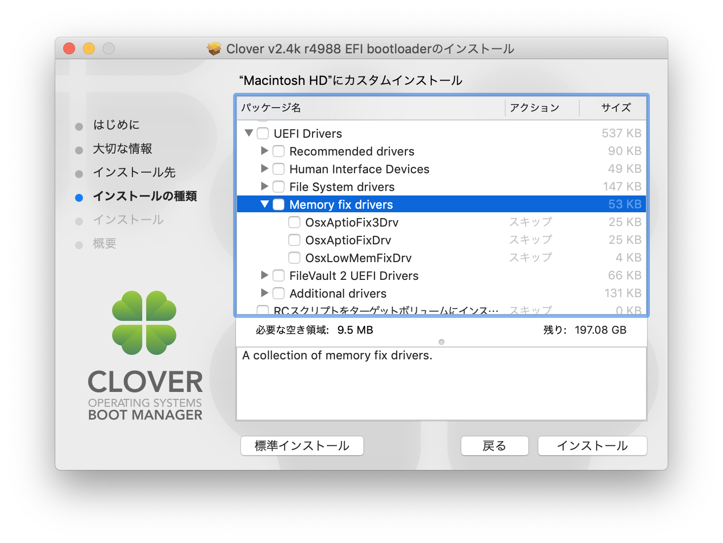The image size is (723, 543).
Task: Check the OsxAptioFixDrv checkbox
Action: pos(294,240)
